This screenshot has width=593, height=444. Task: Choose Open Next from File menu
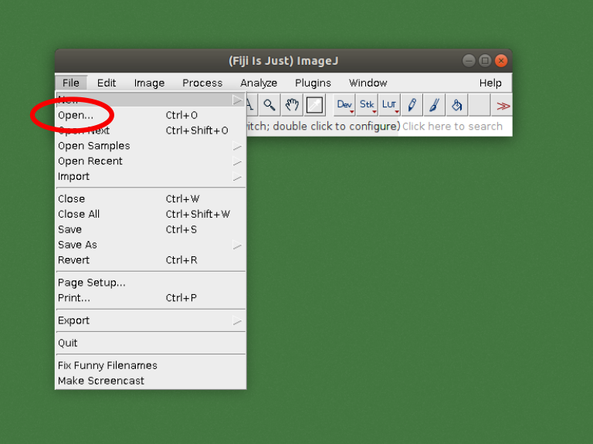[151, 130]
